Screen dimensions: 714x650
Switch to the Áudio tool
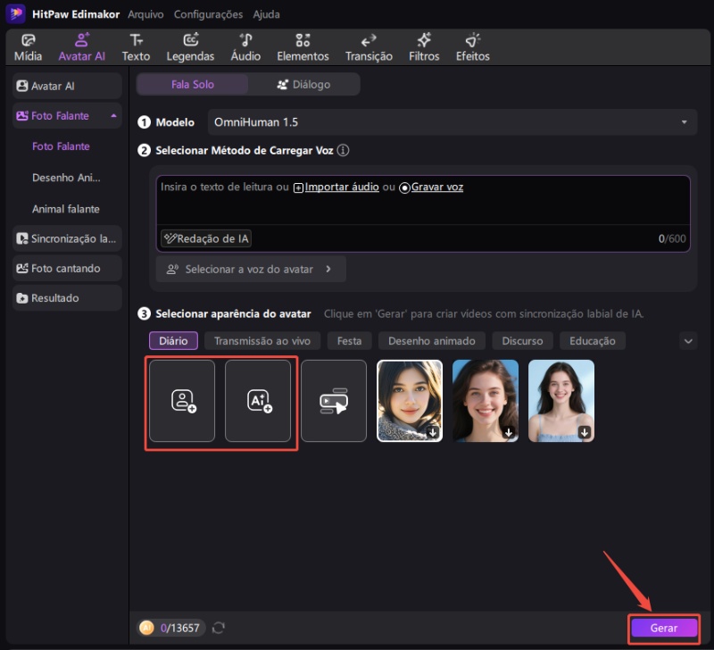[245, 47]
